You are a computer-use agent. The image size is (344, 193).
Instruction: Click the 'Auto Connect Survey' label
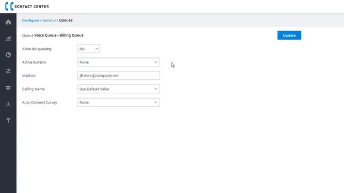(39, 102)
